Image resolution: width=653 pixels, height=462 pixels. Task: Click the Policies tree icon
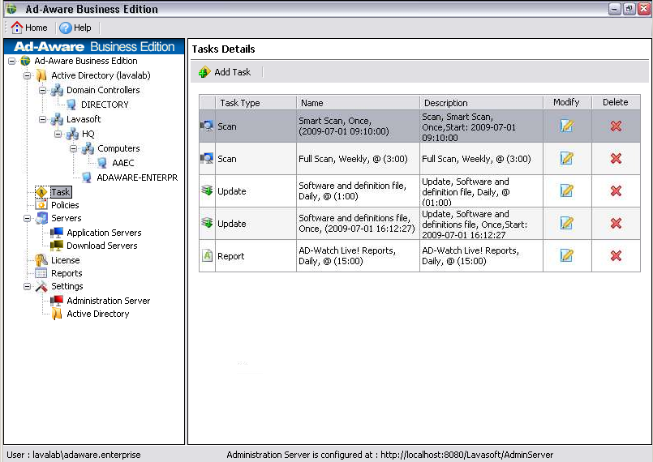click(x=41, y=205)
